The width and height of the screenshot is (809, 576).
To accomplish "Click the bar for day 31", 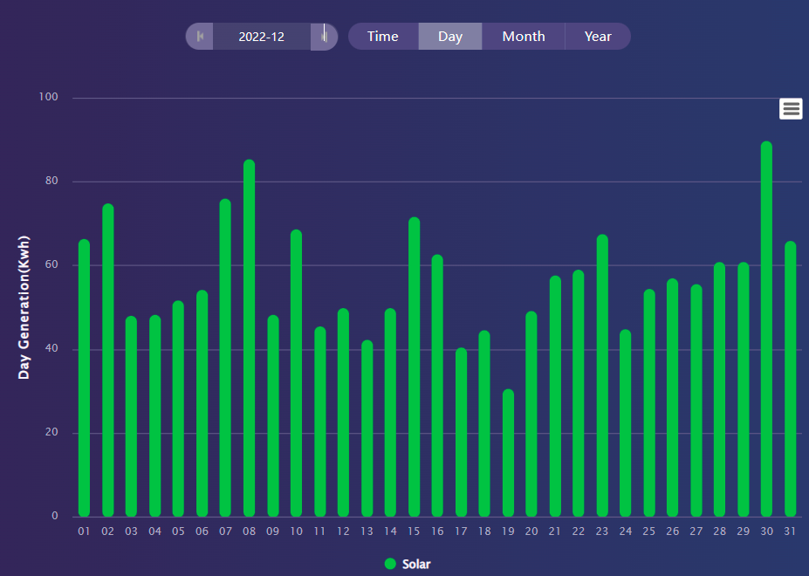I will pyautogui.click(x=791, y=381).
